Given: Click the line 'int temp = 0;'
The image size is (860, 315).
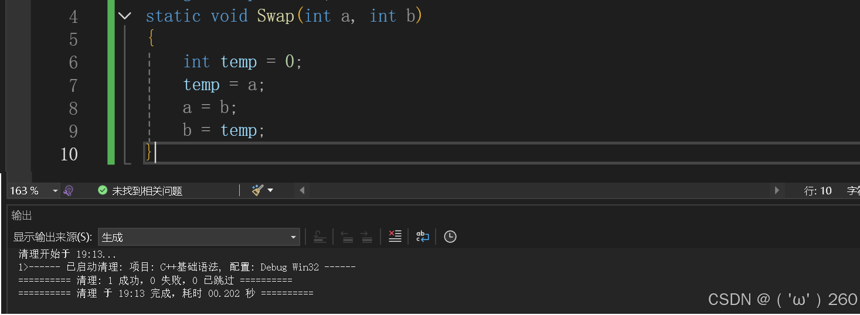Looking at the screenshot, I should (243, 62).
